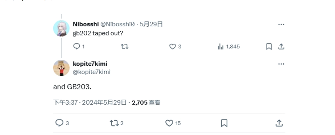Open Nibosshi's profile avatar

pyautogui.click(x=61, y=28)
